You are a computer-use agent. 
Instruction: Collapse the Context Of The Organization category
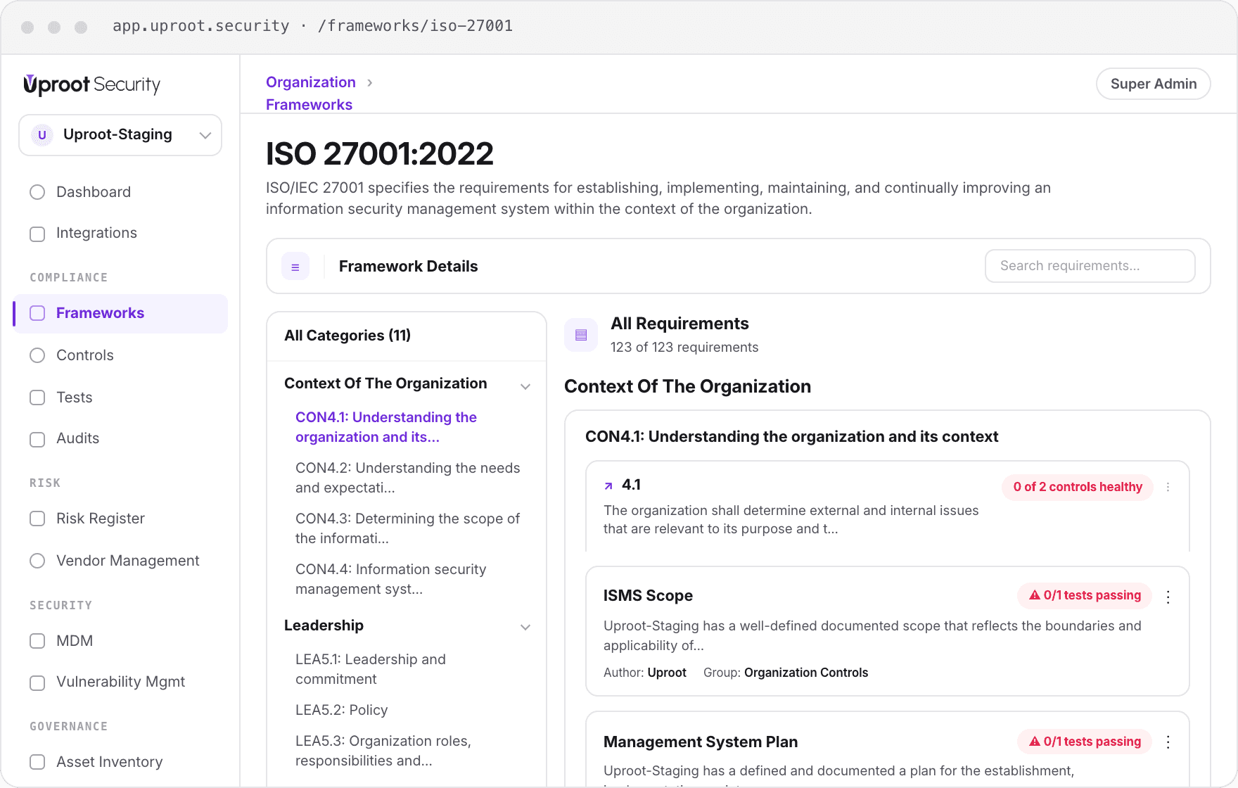525,386
